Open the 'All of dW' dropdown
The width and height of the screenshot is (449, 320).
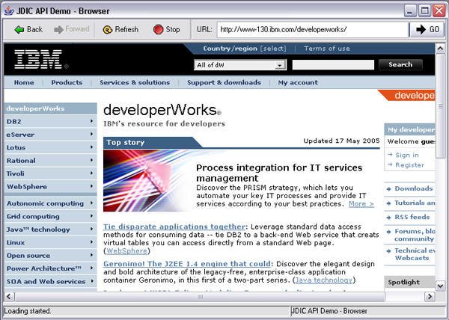[240, 65]
